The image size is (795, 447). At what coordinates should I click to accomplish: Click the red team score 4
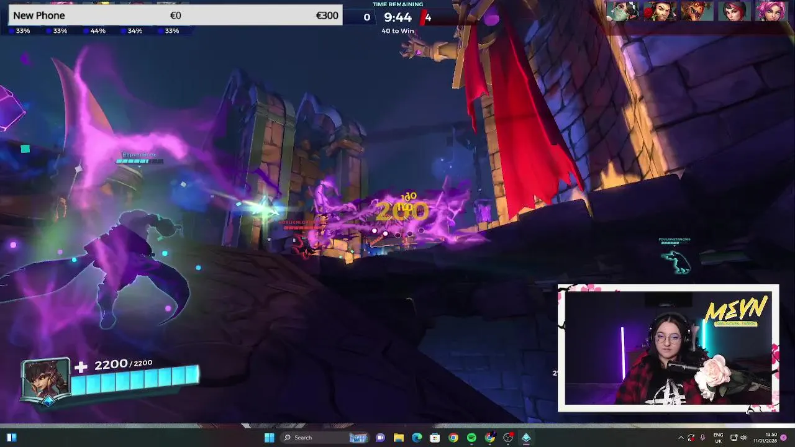[427, 17]
